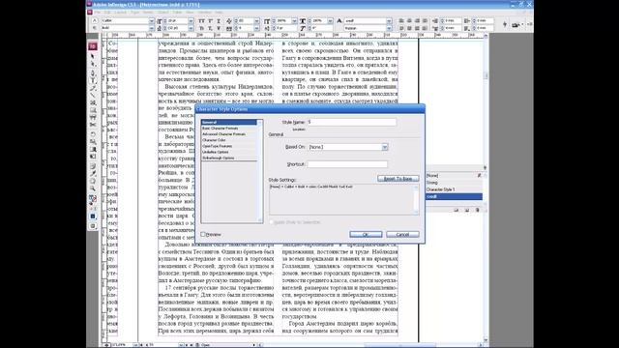Select General category in dialog list
Viewport: 619px width, 348px height.
(x=229, y=123)
